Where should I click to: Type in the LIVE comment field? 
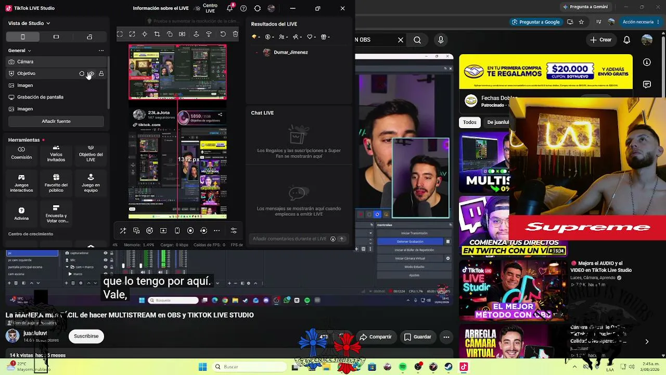point(289,239)
